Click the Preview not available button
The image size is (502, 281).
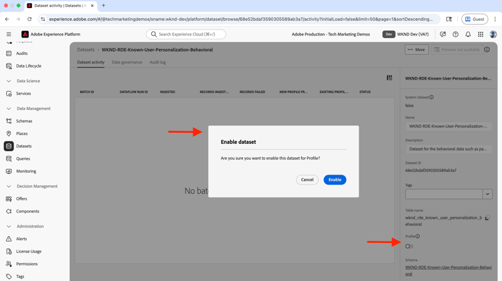[457, 50]
